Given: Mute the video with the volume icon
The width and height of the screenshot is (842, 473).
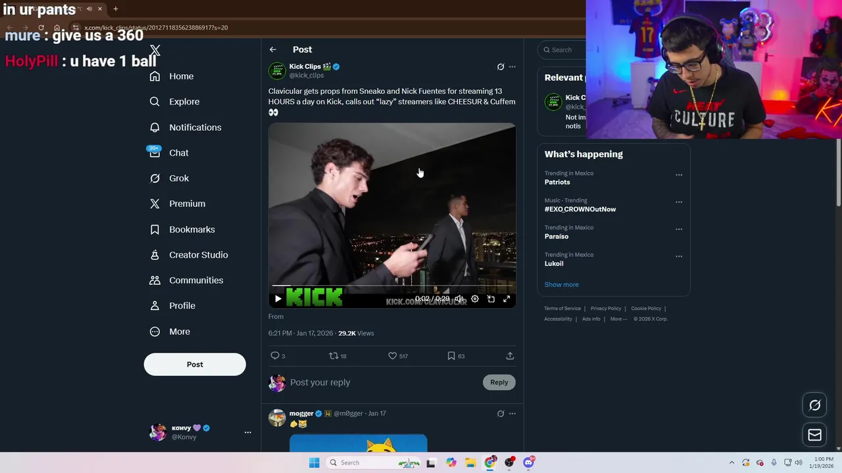Looking at the screenshot, I should coord(459,299).
